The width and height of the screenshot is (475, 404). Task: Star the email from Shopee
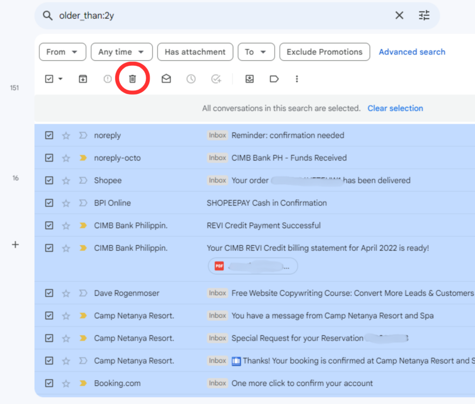point(66,180)
